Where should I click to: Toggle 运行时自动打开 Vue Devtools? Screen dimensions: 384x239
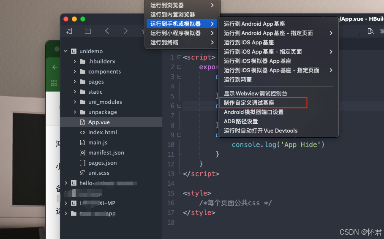(278, 130)
